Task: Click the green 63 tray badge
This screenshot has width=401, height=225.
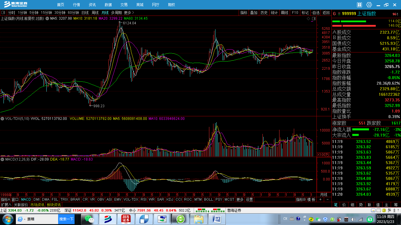Action: (370, 219)
